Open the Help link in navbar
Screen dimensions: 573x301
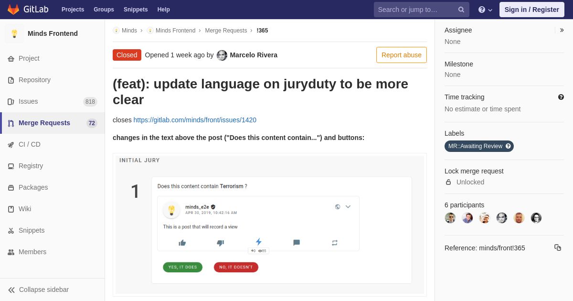point(164,10)
